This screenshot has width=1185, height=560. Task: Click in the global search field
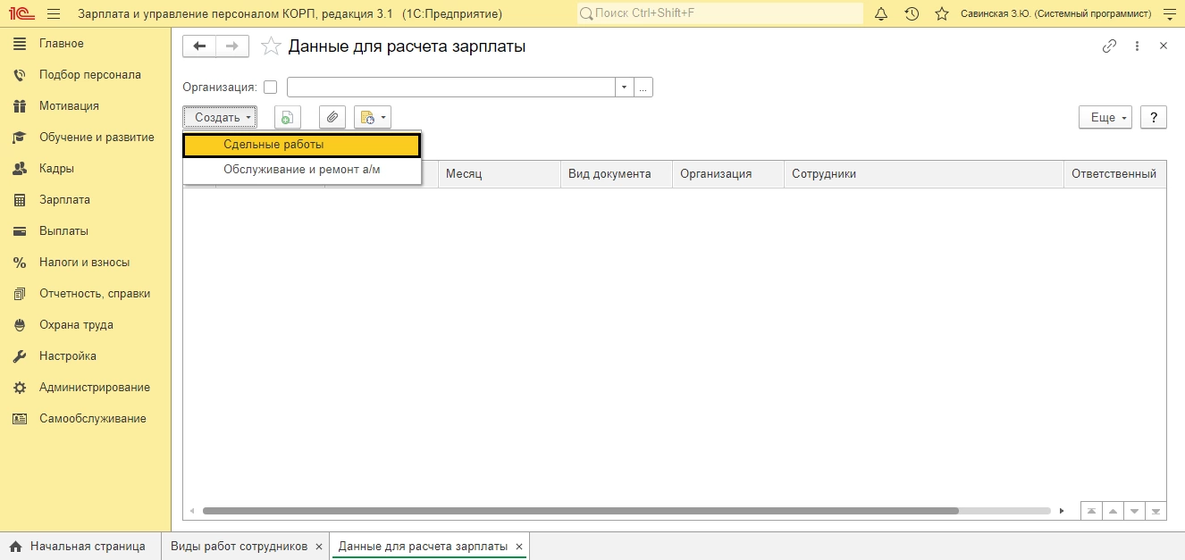pyautogui.click(x=720, y=13)
